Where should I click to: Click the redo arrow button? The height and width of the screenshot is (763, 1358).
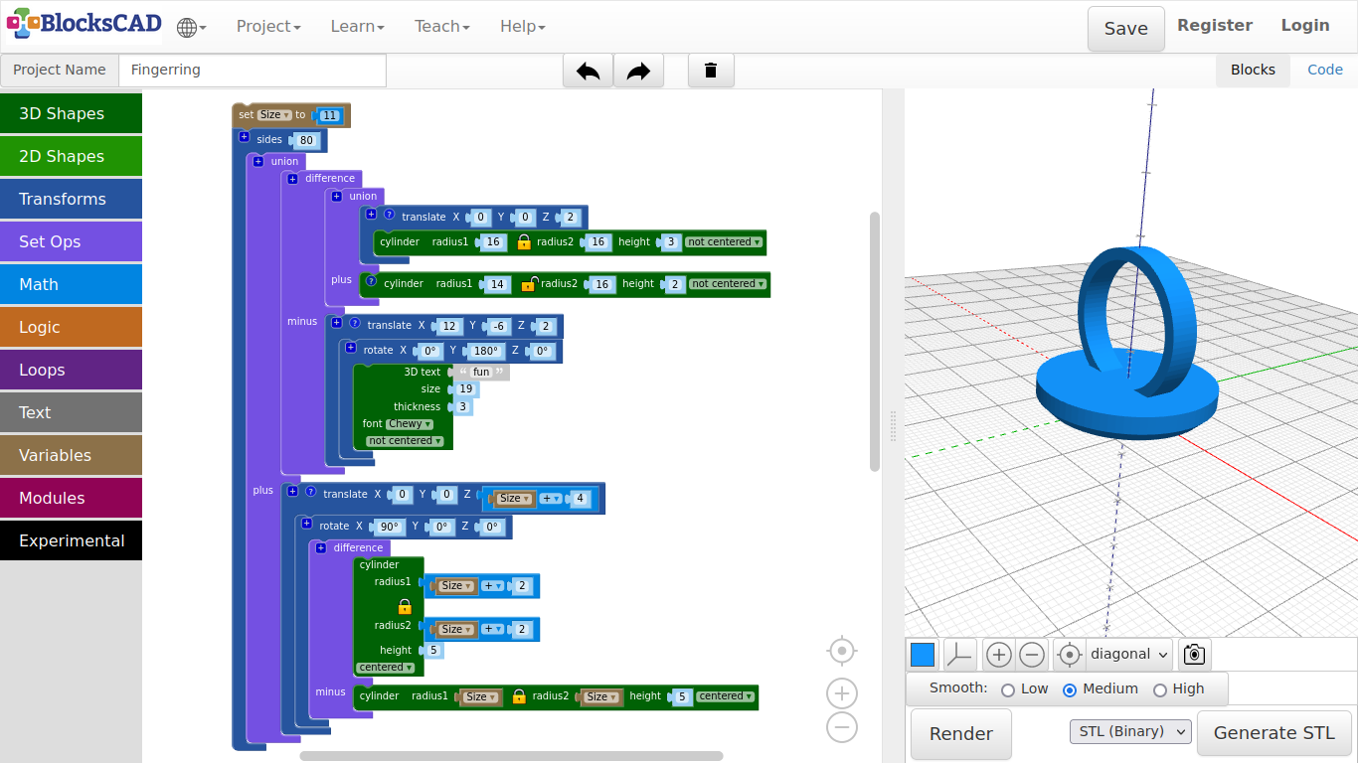click(x=638, y=71)
